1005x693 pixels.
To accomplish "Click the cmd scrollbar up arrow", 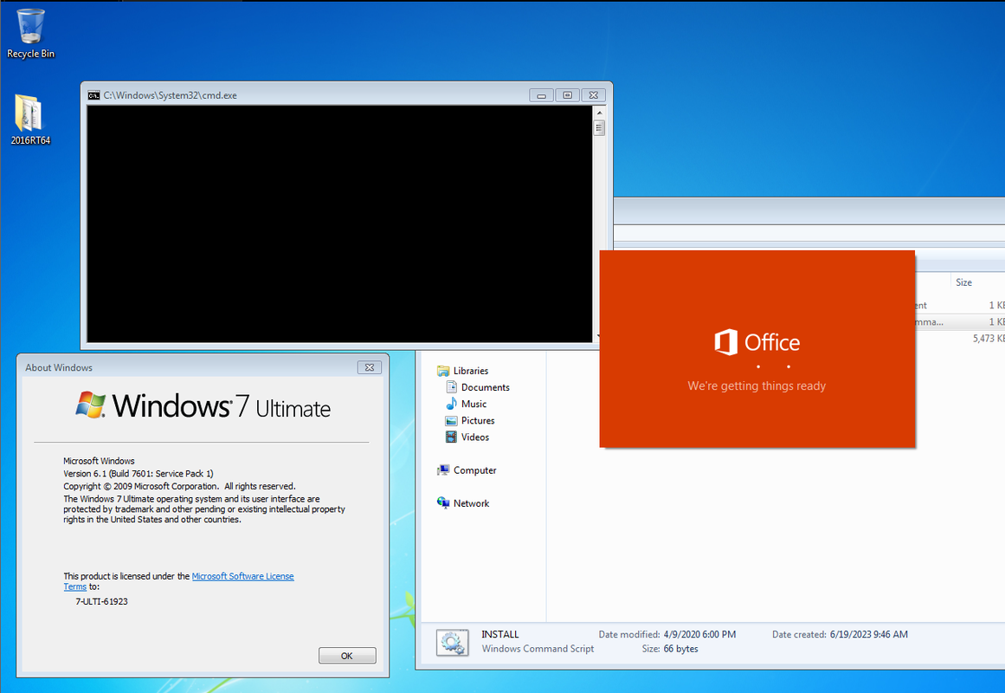I will pos(599,113).
